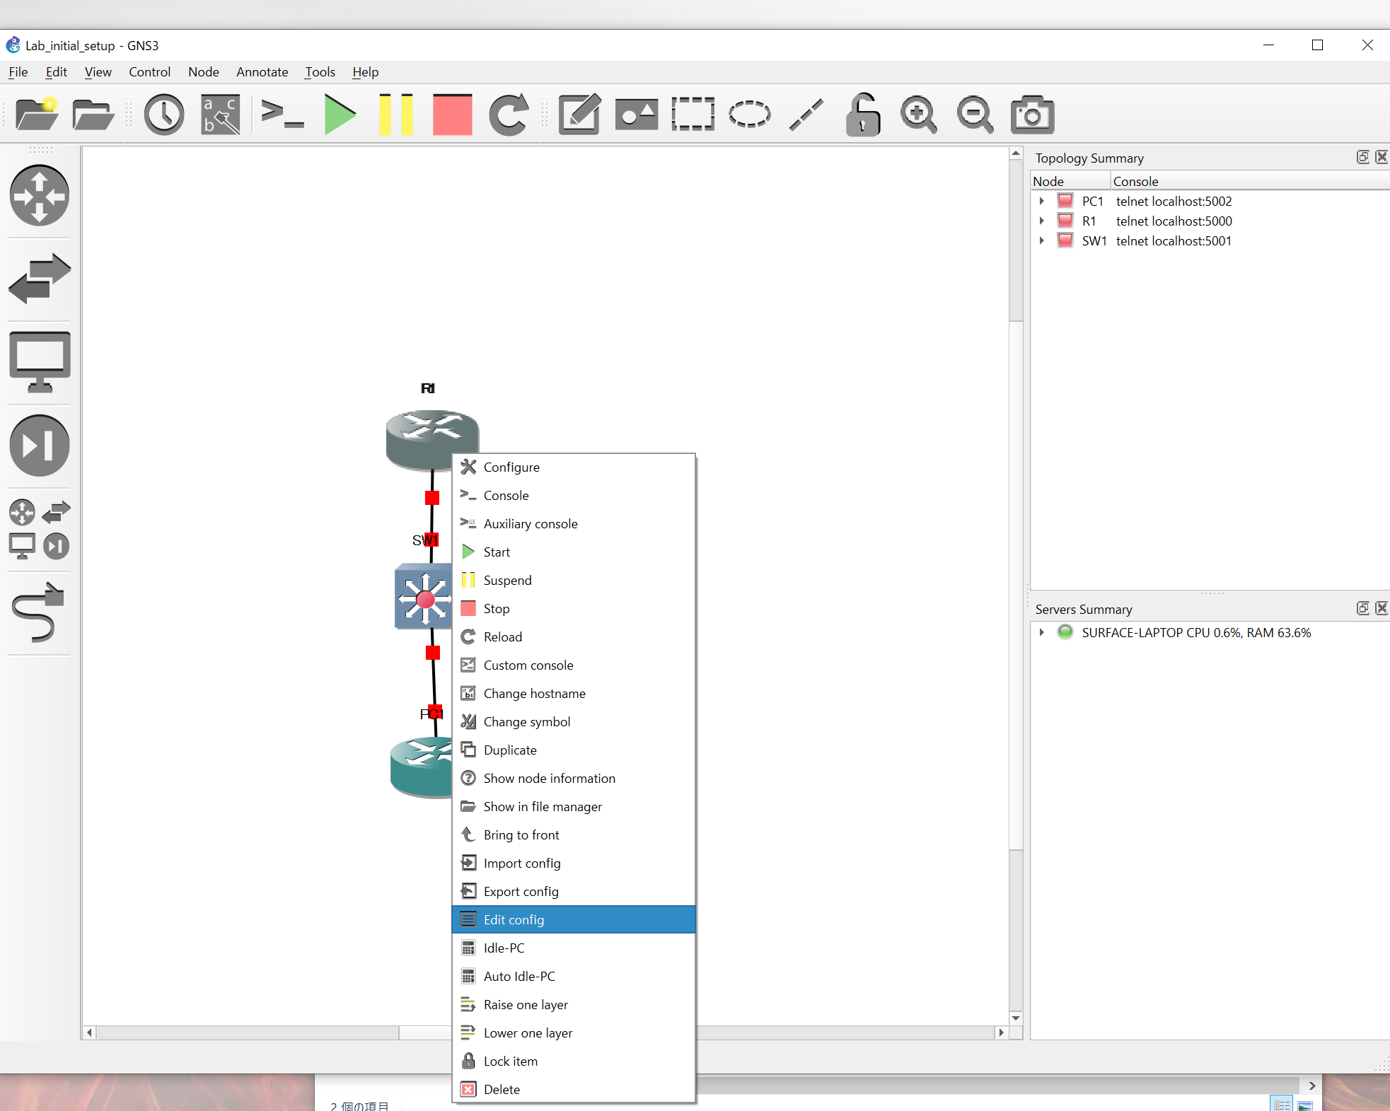This screenshot has height=1111, width=1390.
Task: Toggle lock all items padlock icon
Action: 863,114
